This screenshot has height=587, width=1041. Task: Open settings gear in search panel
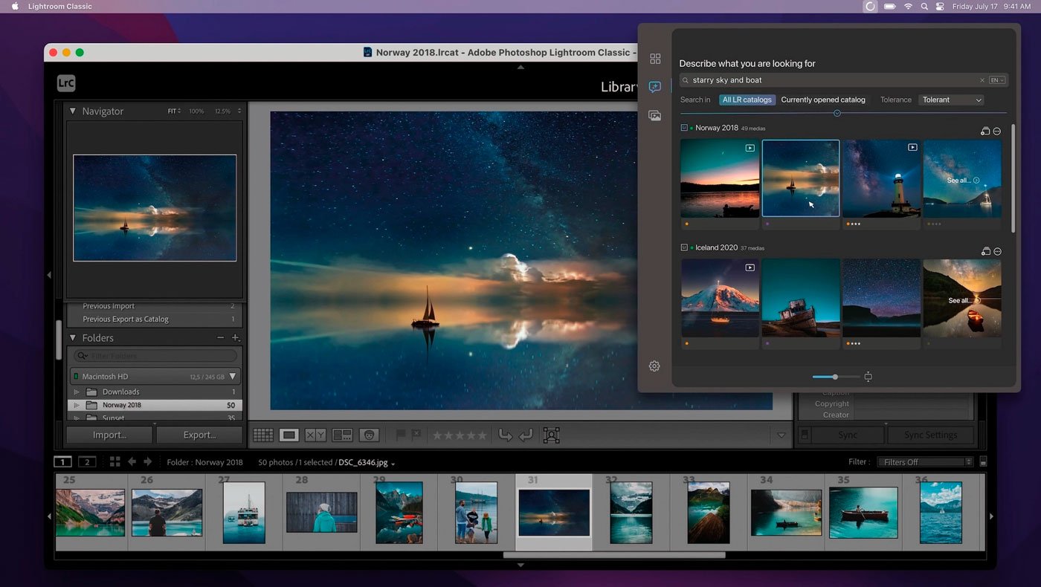coord(654,366)
